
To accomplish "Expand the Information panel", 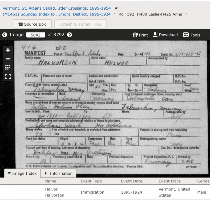I will [58, 173].
